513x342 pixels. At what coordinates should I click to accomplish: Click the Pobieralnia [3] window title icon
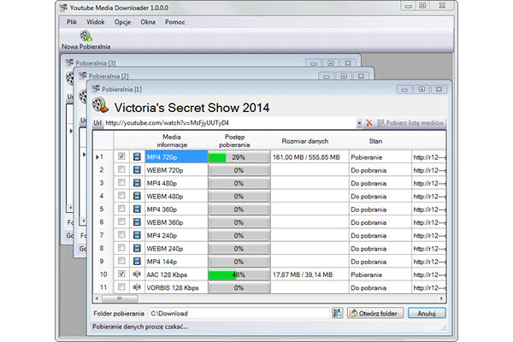tap(70, 62)
